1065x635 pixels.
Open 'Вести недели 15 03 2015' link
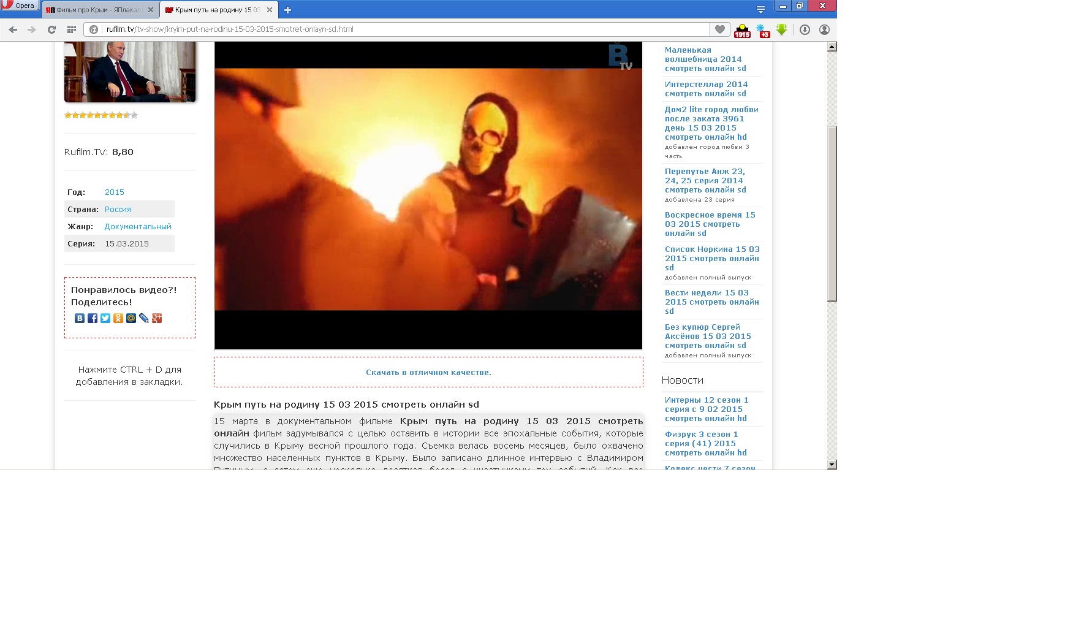point(711,302)
